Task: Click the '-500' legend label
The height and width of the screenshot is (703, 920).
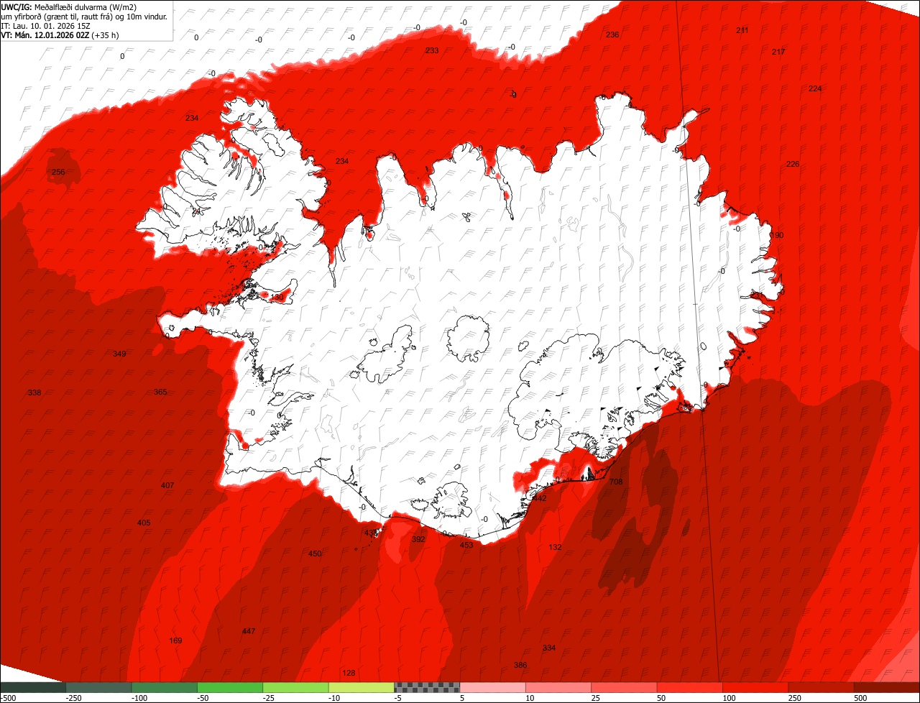Action: (9, 698)
